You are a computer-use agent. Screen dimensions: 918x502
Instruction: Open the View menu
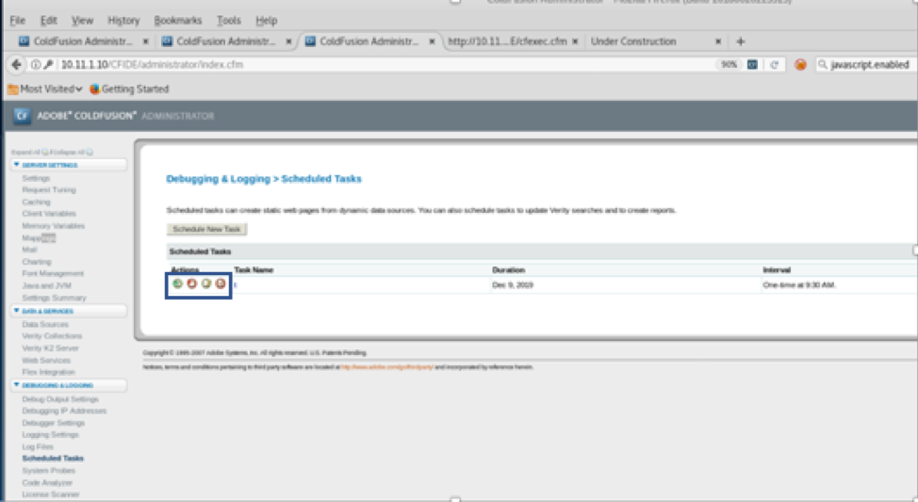83,21
